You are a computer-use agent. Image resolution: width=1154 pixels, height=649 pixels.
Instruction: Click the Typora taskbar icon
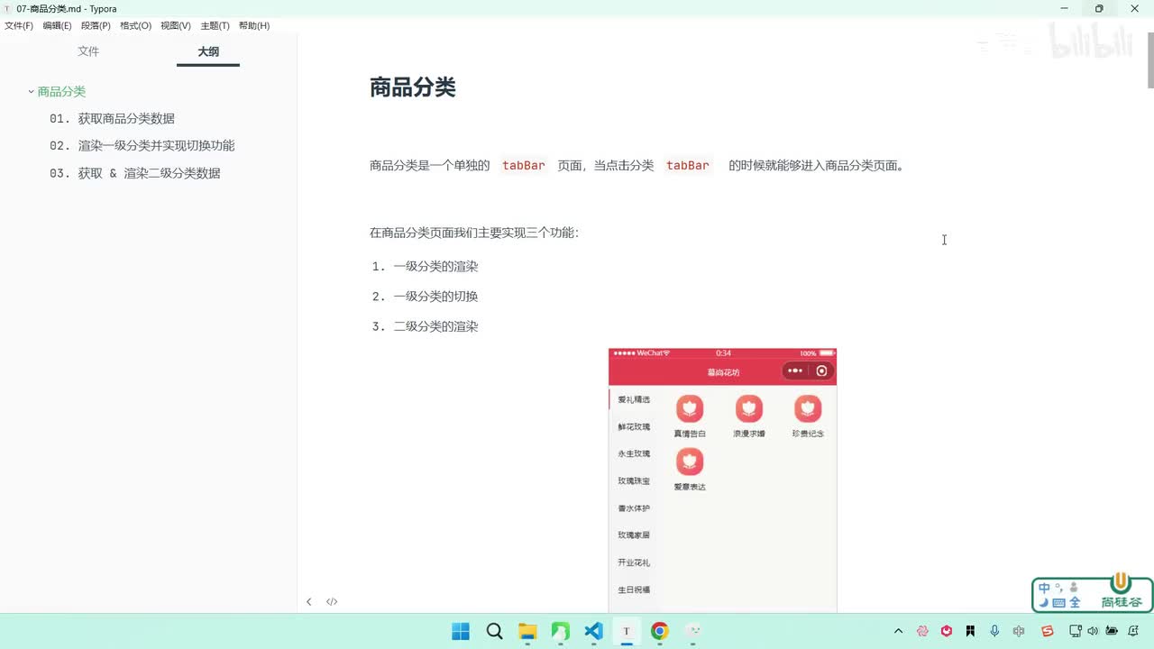[x=627, y=631]
